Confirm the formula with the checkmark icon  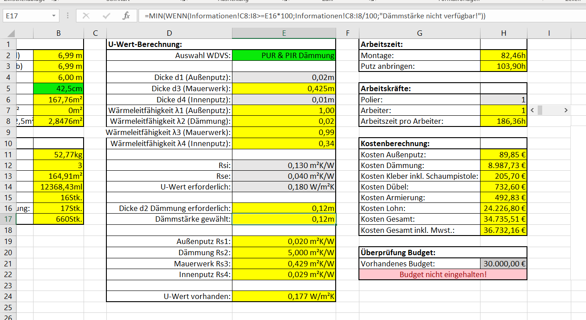coord(106,16)
